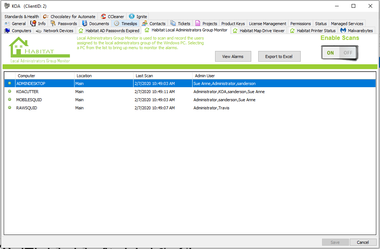Open the Passwords tab

coord(63,24)
